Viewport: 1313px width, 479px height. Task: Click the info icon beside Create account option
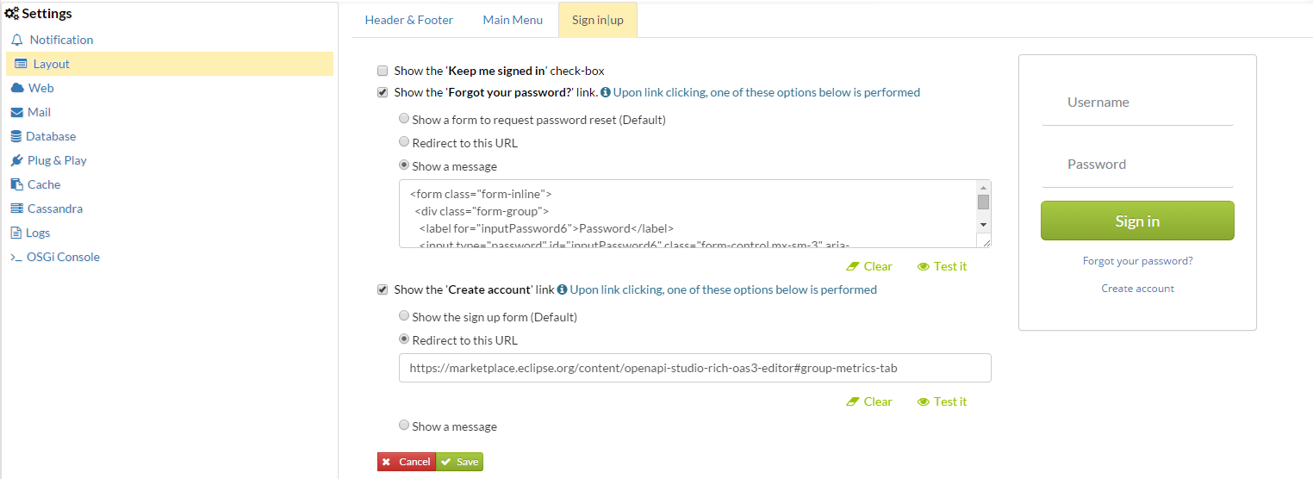[x=562, y=289]
